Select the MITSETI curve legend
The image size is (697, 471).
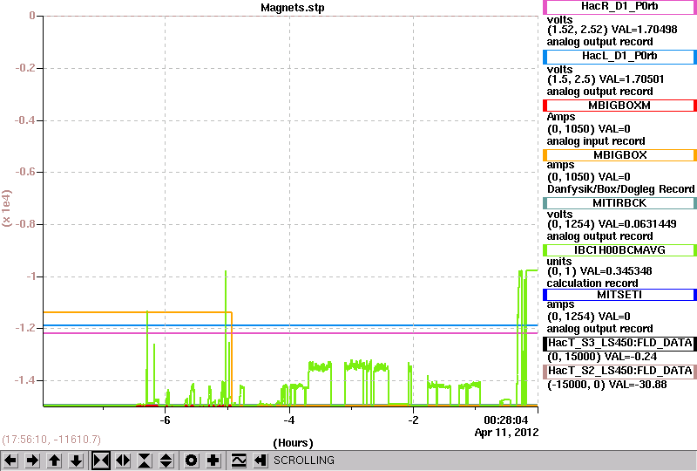pyautogui.click(x=619, y=295)
